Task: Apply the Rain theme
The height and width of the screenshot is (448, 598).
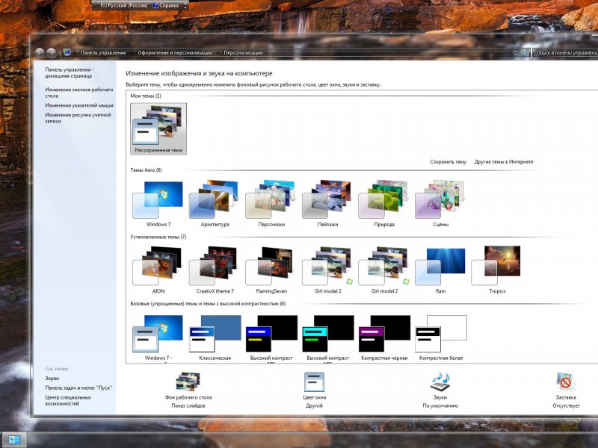Action: 440,270
